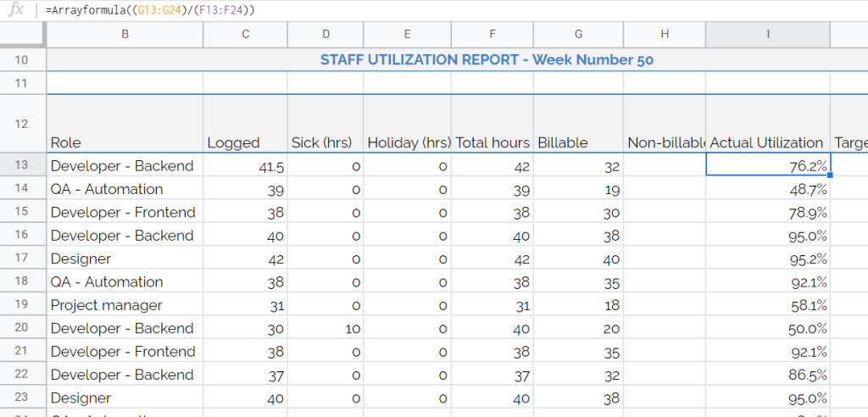Click QA - Automation in row 18
The height and width of the screenshot is (417, 868).
(125, 281)
